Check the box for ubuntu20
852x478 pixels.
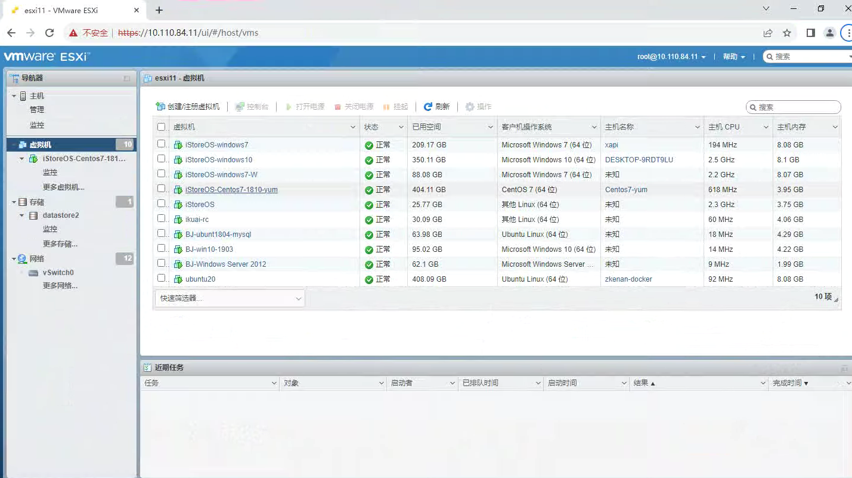point(161,278)
